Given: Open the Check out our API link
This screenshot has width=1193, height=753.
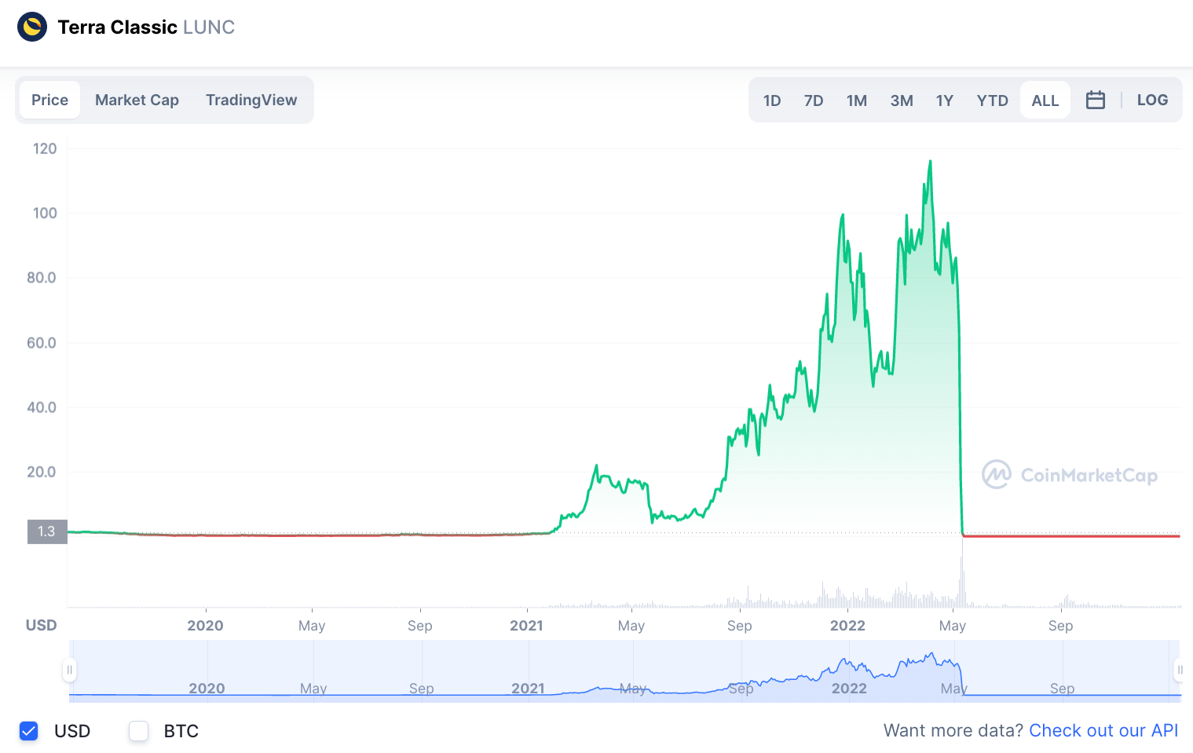Looking at the screenshot, I should pos(1103,730).
